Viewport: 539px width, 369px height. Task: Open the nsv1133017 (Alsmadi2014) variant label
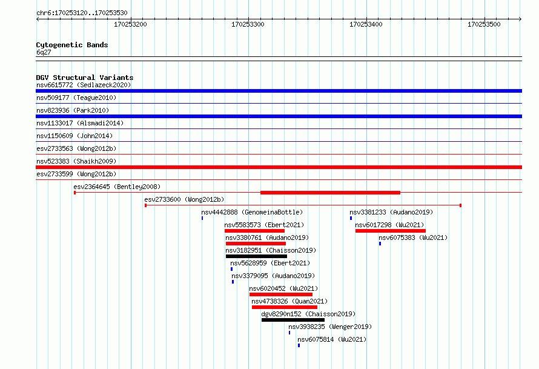click(80, 123)
